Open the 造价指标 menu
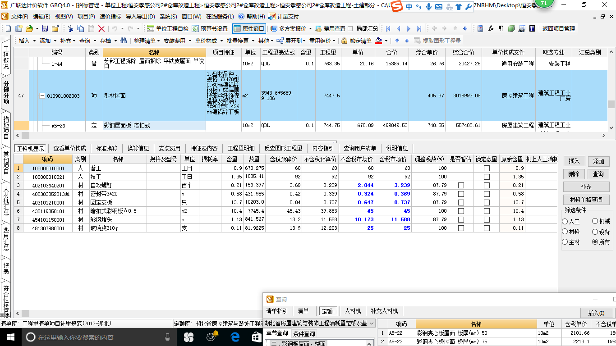 110,16
